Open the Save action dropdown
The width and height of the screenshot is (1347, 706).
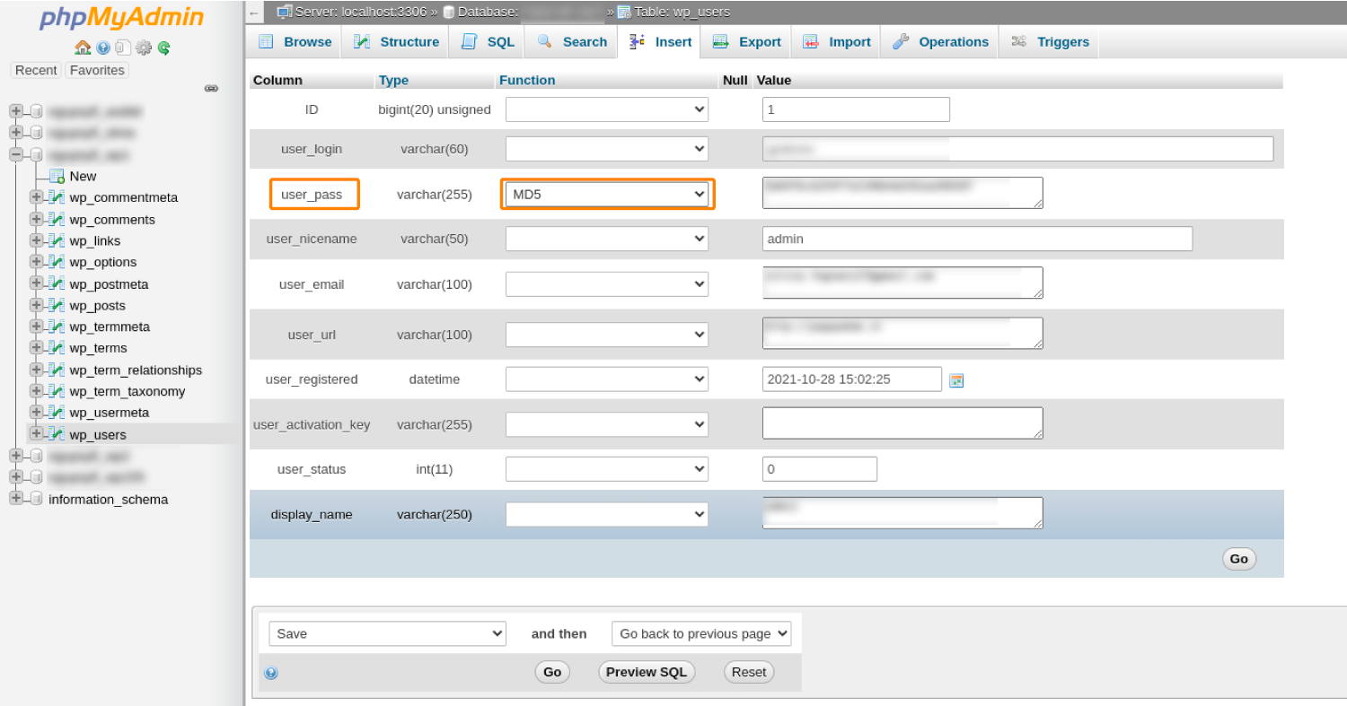pos(387,633)
